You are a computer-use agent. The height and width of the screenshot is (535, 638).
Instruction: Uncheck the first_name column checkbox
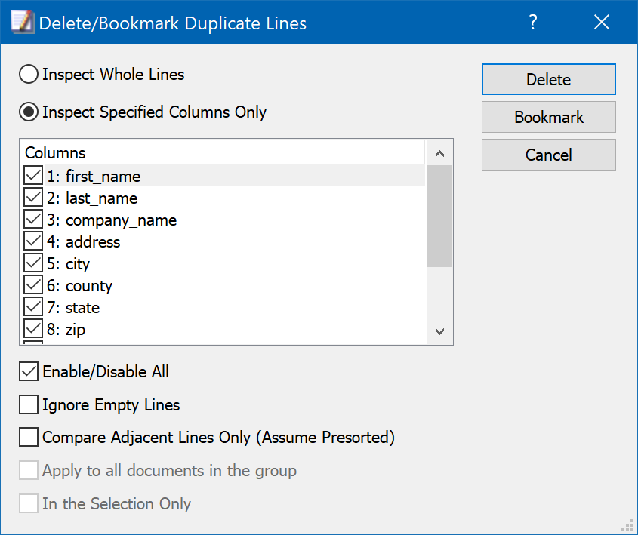click(33, 176)
